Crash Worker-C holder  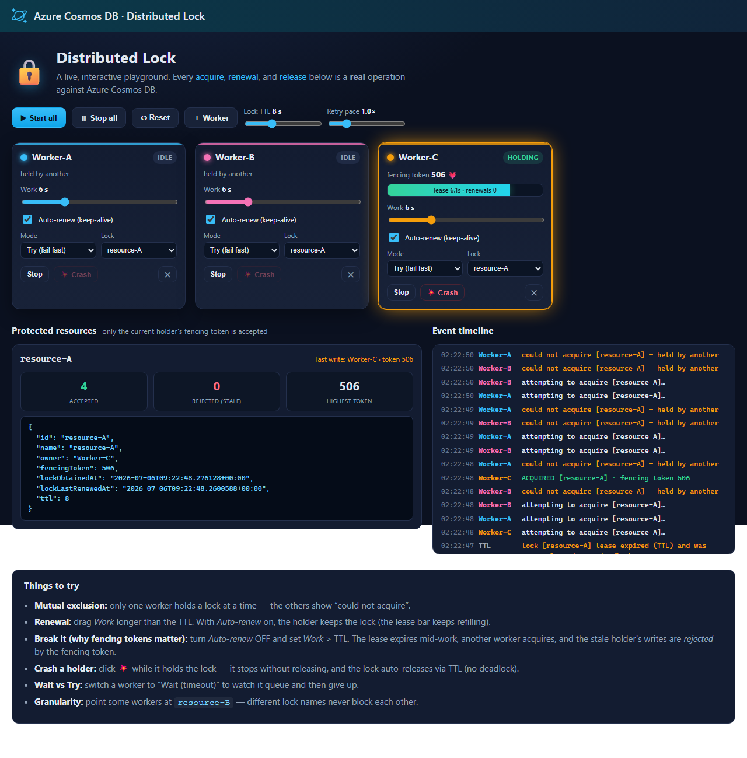442,293
